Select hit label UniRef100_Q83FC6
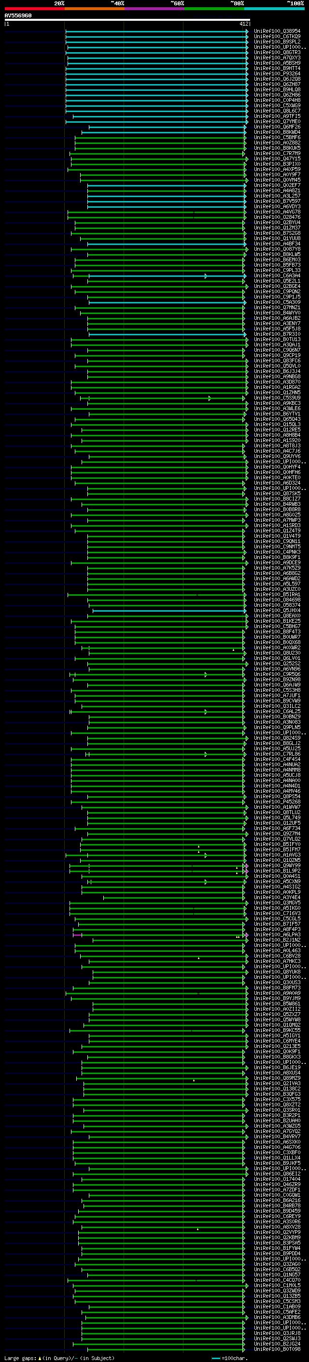 (x=277, y=360)
